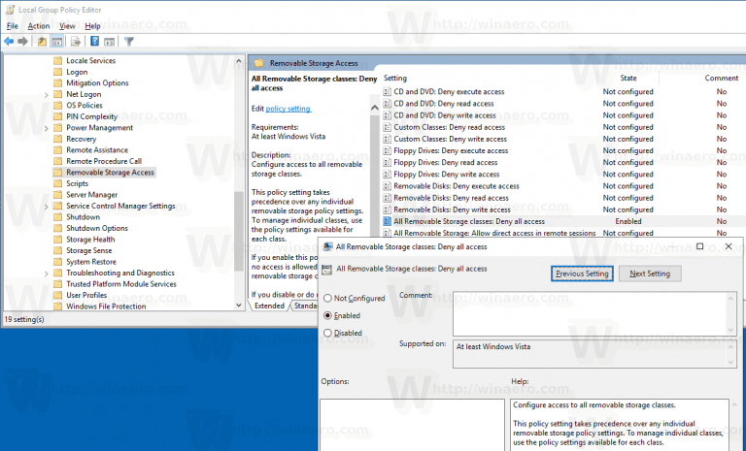Switch to the Extended tab

click(269, 306)
